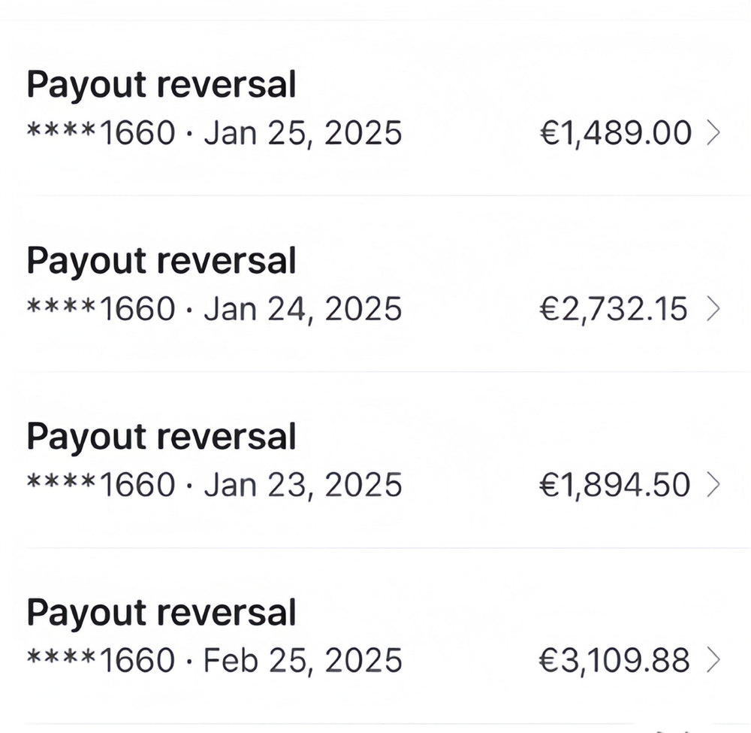Select ****1660 in the Jan 24 entry
This screenshot has height=733, width=751.
click(101, 309)
